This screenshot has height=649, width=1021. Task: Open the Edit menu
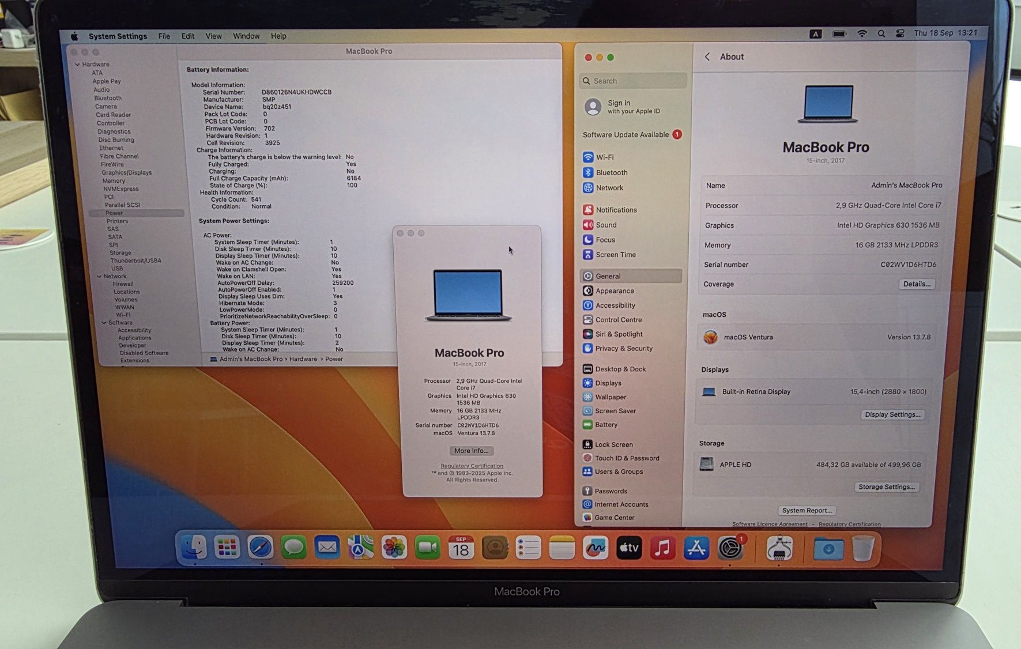[x=188, y=36]
